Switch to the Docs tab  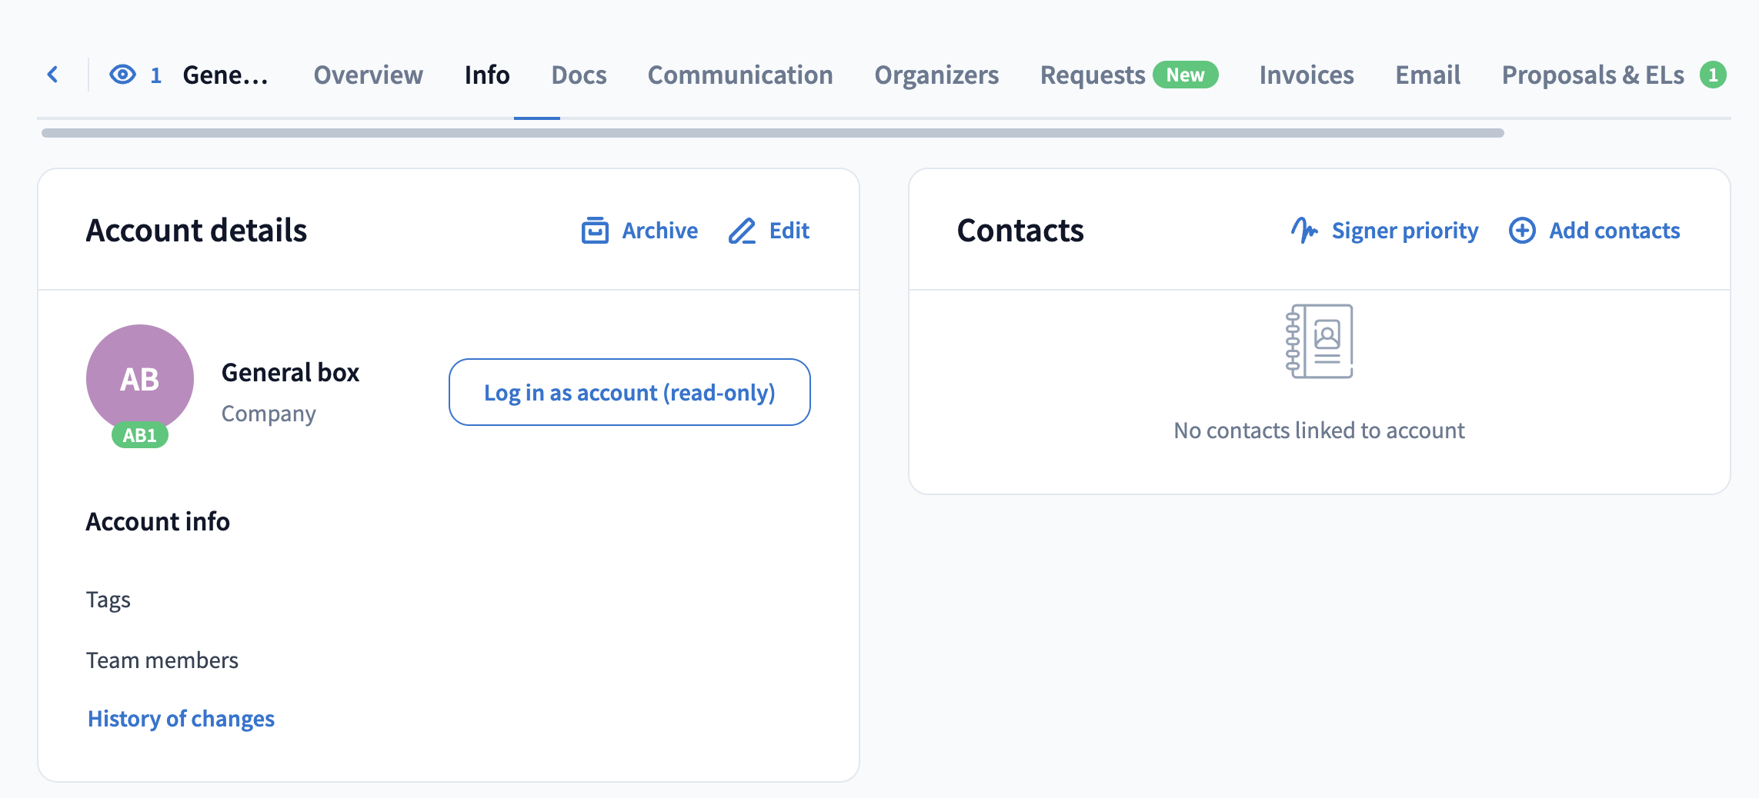tap(579, 75)
